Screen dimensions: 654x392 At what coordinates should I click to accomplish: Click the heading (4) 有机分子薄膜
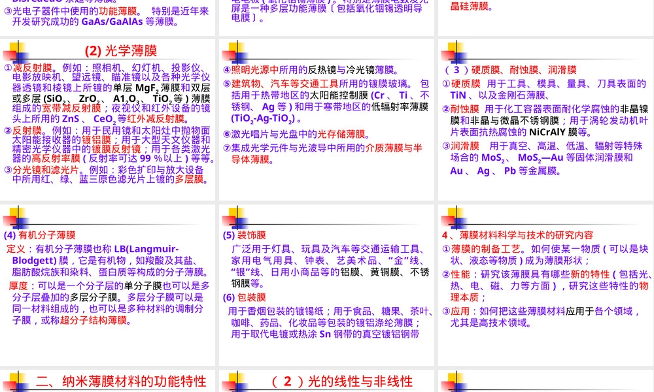(x=40, y=235)
